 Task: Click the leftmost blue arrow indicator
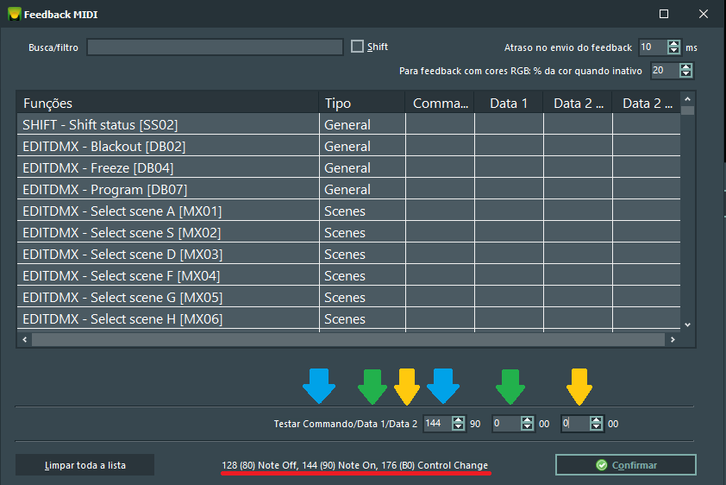(x=319, y=386)
